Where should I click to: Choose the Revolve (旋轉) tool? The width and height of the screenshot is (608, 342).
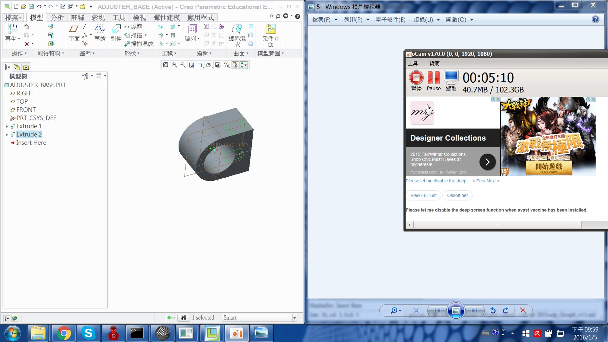pyautogui.click(x=133, y=27)
